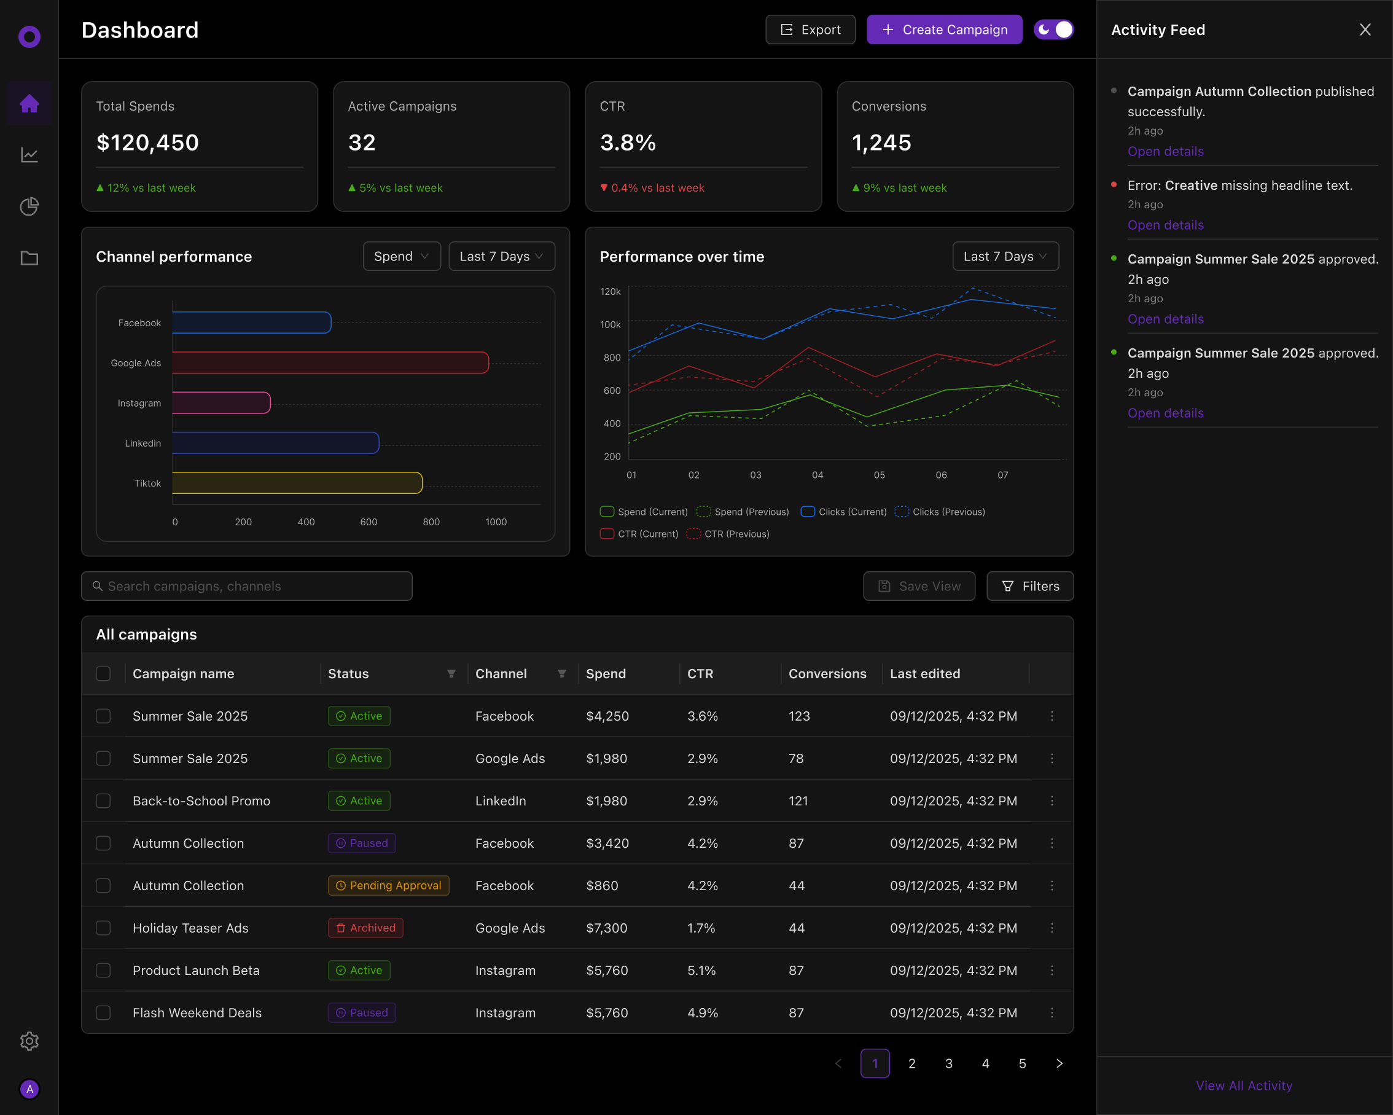
Task: Open the projects folder icon in sidebar
Action: (x=29, y=258)
